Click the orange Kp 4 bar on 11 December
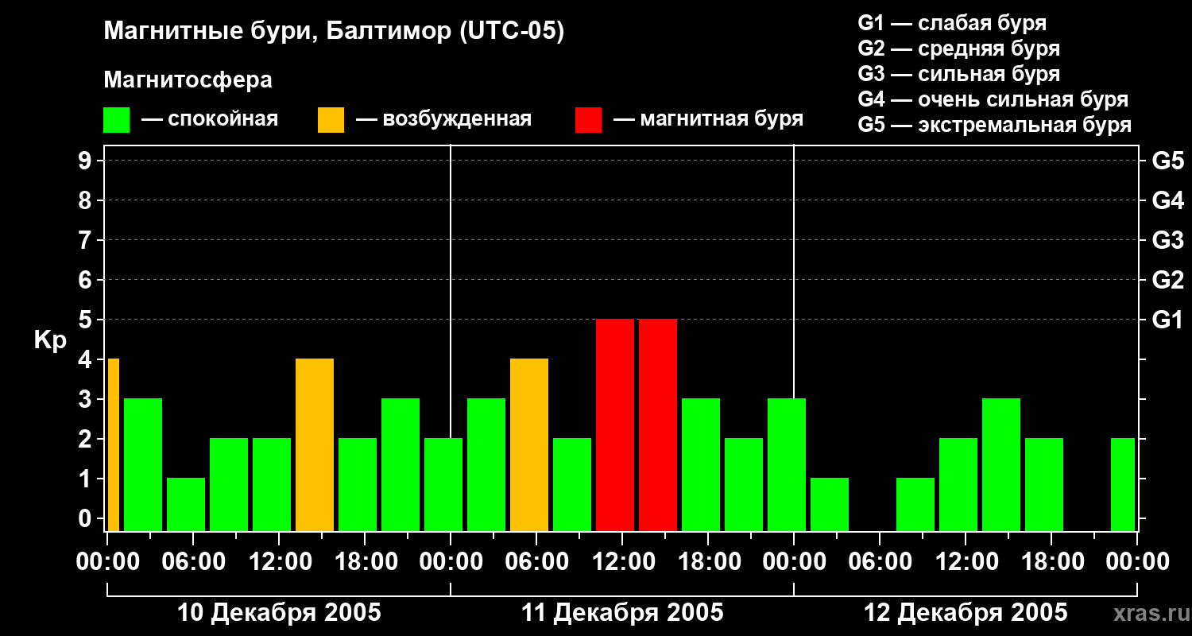 point(529,444)
